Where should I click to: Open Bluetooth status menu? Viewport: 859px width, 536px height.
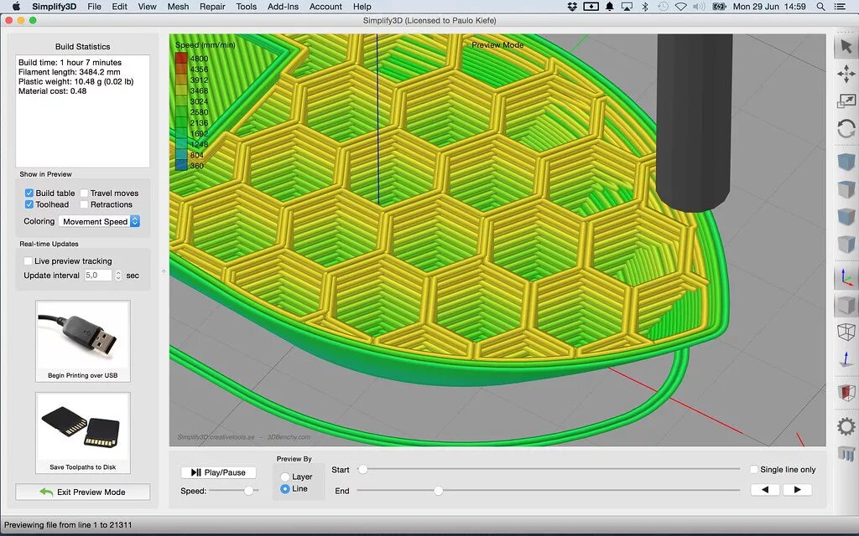(645, 7)
